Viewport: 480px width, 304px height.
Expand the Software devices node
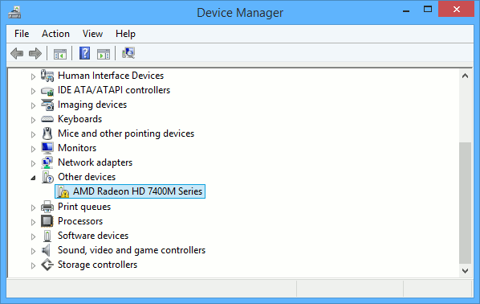click(x=33, y=236)
